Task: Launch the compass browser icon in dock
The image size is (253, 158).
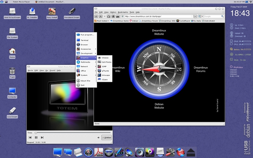Action: coord(89,152)
